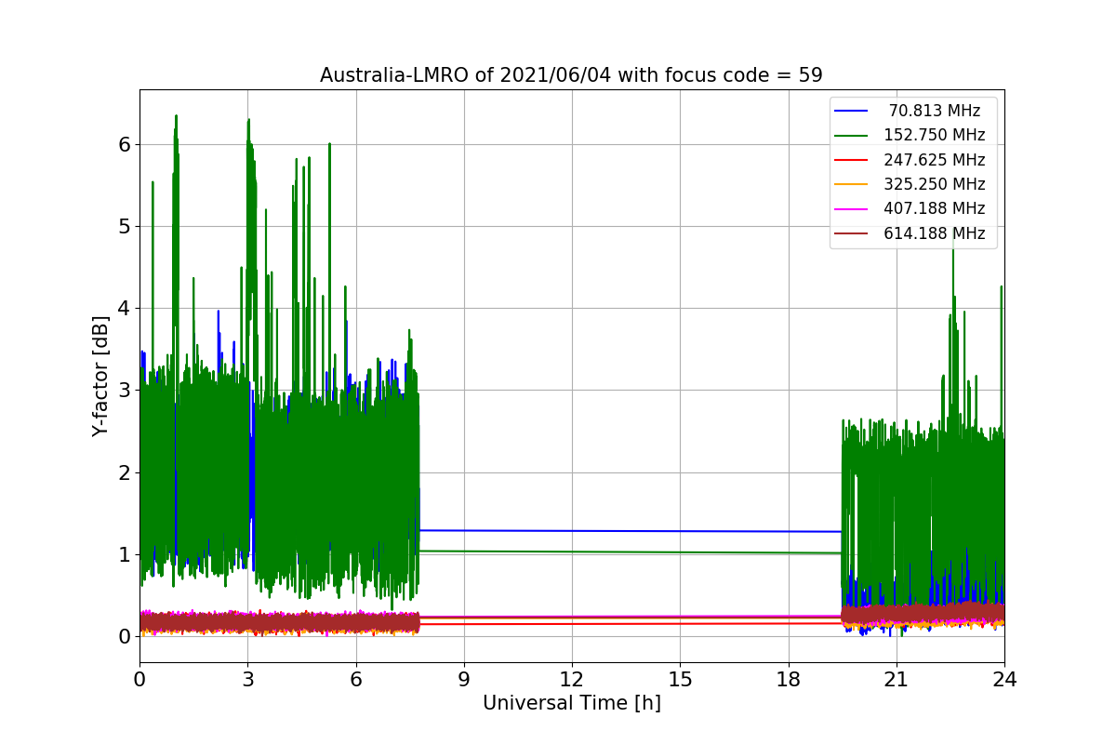Click x-axis tick label 12
Image resolution: width=1116 pixels, height=744 pixels.
tap(572, 679)
